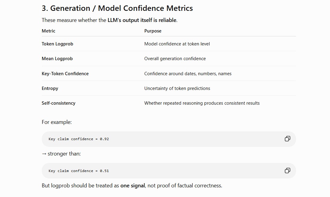The height and width of the screenshot is (197, 330).
Task: Select the Token Logprob row label
Action: pos(58,44)
